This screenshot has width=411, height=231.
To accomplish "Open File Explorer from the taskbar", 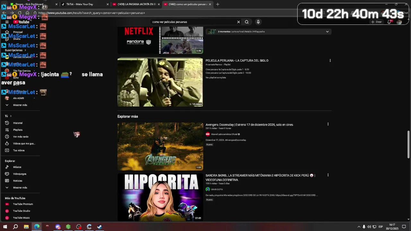I will pos(26,227).
